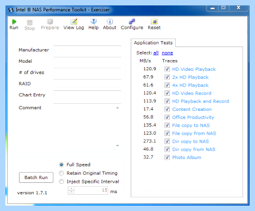Uncheck Dir copy from NAS test

click(167, 149)
